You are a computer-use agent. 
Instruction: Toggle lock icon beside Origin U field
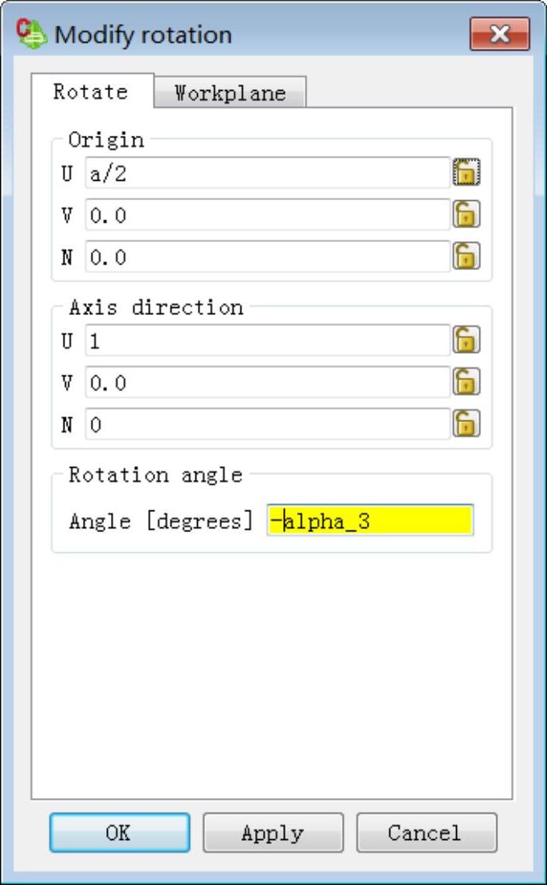(x=467, y=172)
